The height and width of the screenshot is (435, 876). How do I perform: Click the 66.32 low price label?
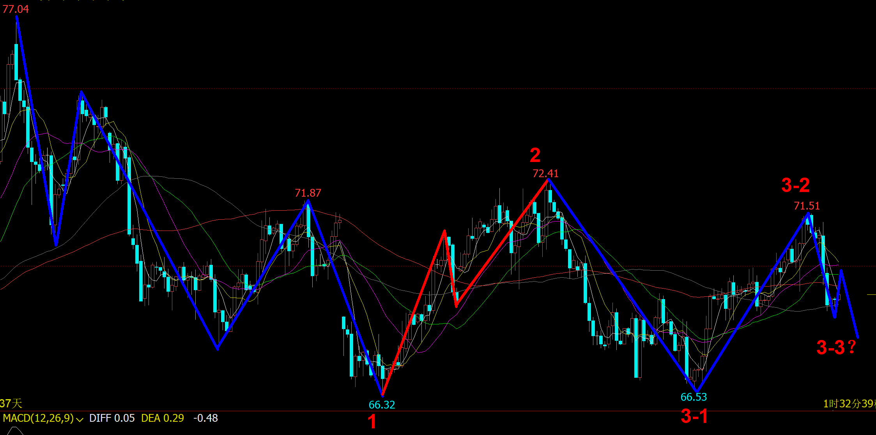(x=382, y=405)
